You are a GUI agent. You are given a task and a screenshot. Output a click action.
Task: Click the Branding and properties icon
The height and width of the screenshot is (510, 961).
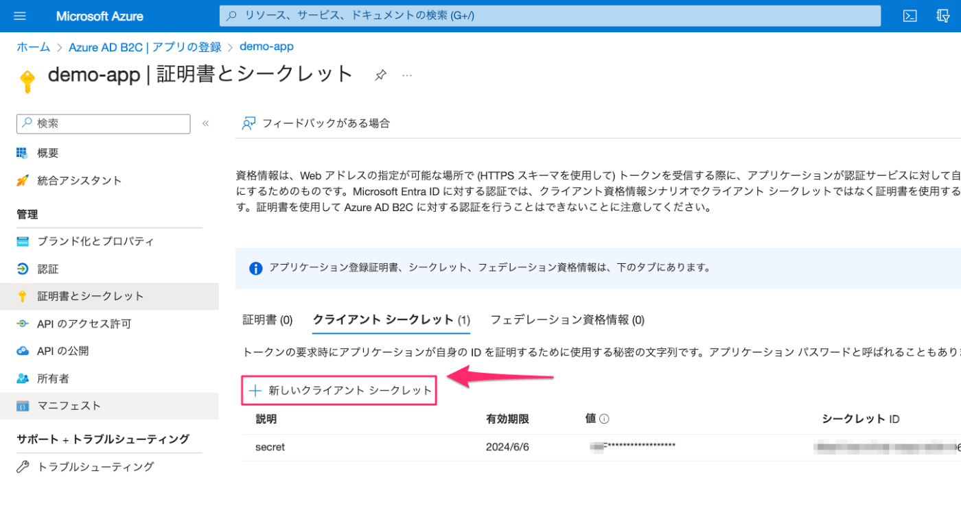tap(23, 241)
